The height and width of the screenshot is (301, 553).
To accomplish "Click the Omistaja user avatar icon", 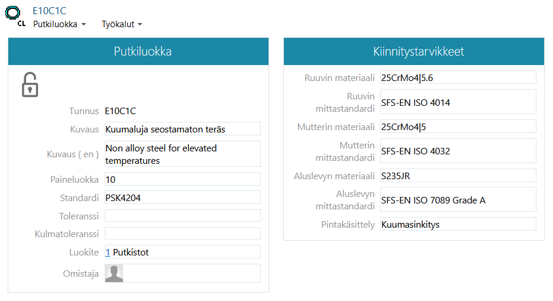I will [x=114, y=273].
